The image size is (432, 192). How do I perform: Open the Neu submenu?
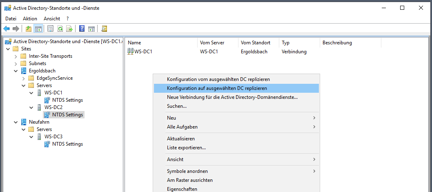(236, 118)
